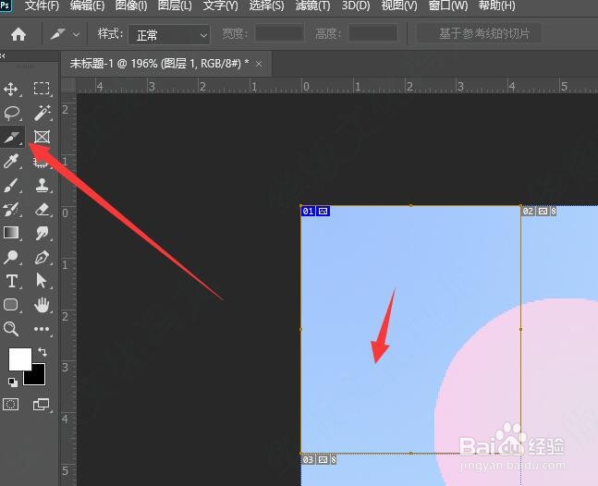Select the Path Selection tool
This screenshot has height=486, width=598.
coord(42,281)
